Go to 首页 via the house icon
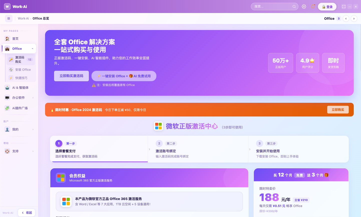Image resolution: width=361 pixels, height=217 pixels. 7,38
